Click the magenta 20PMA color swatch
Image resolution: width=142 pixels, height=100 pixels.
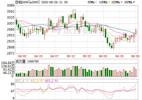pos(122,2)
